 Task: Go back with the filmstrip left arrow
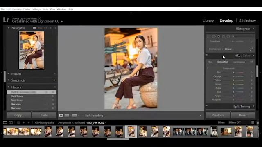[24, 122]
